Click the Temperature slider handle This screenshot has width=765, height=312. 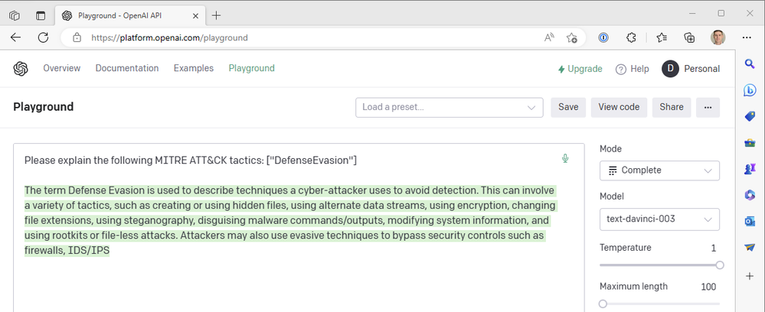tap(719, 265)
